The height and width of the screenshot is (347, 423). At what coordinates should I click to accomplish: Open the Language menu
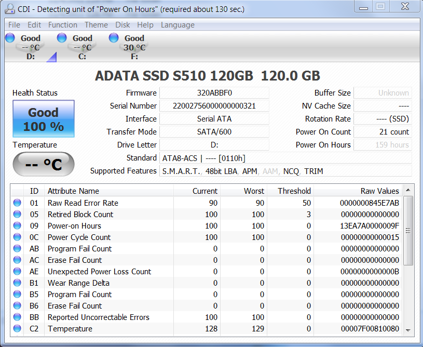point(178,25)
